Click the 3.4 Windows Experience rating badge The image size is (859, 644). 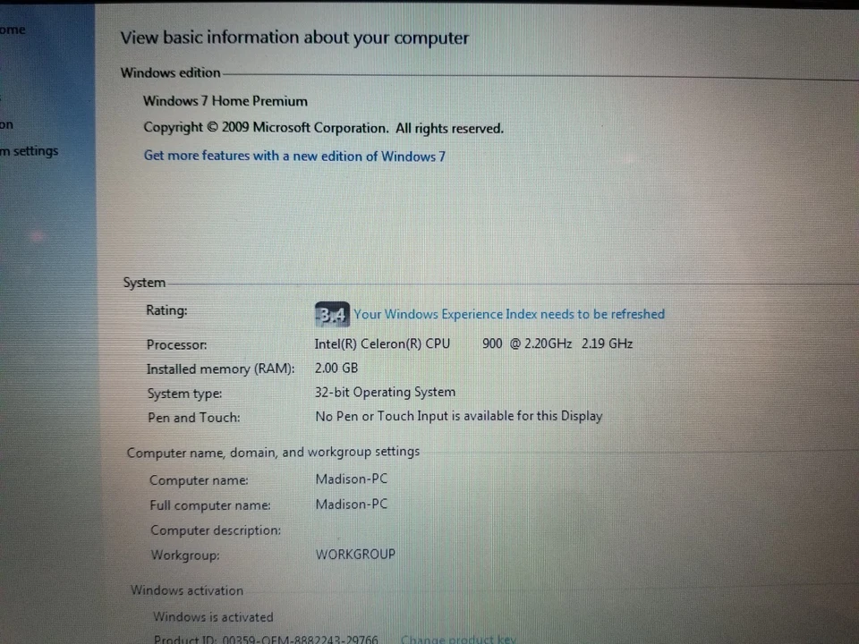tap(332, 314)
